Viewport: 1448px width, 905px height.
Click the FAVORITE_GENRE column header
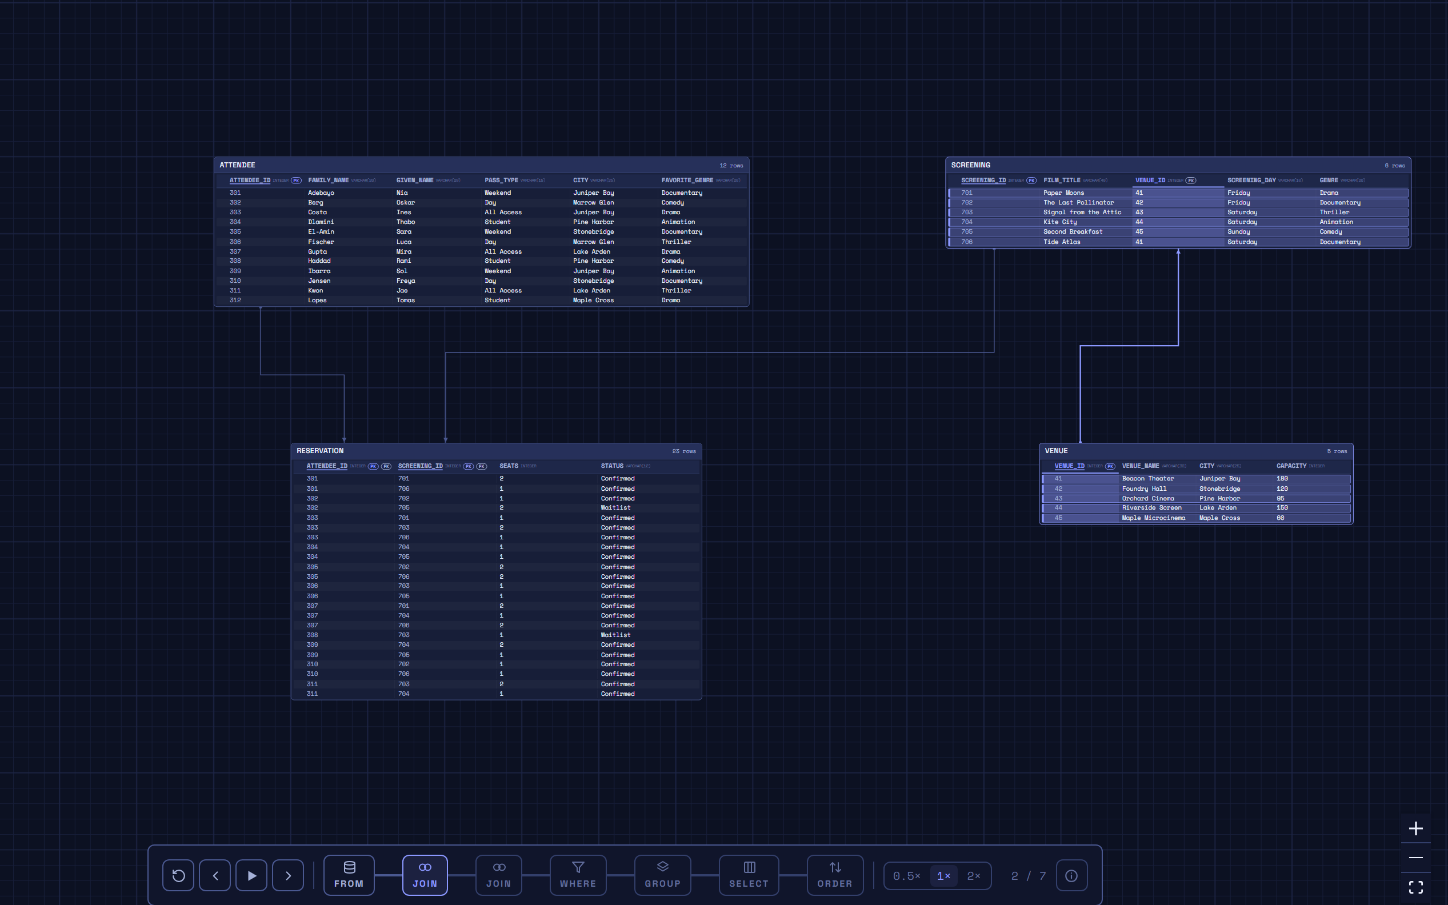coord(687,180)
